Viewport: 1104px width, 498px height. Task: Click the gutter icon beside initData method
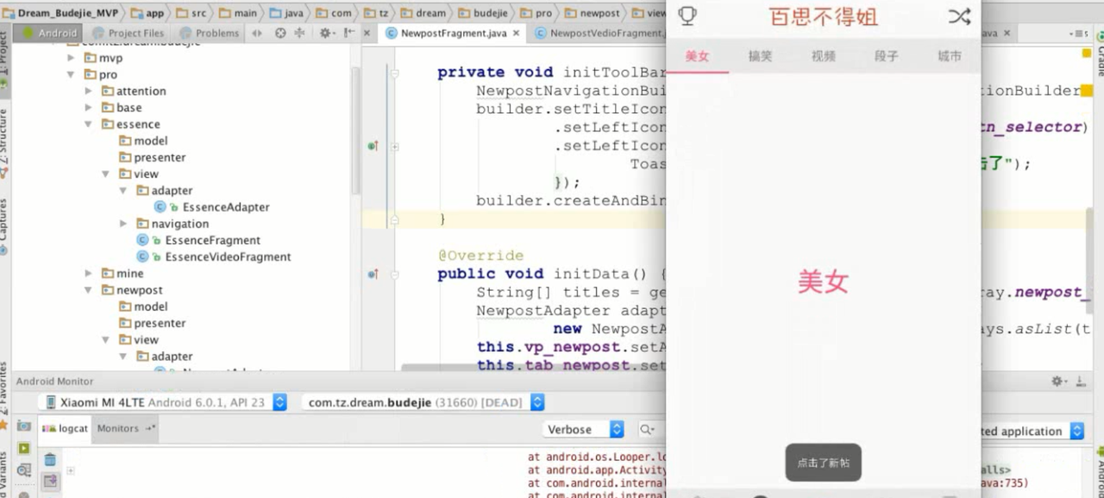coord(373,274)
